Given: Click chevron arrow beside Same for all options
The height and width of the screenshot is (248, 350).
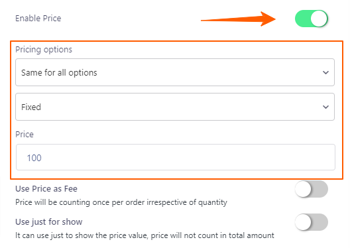Looking at the screenshot, I should pos(325,72).
